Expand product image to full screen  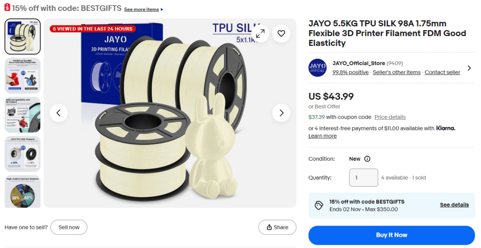[260, 33]
